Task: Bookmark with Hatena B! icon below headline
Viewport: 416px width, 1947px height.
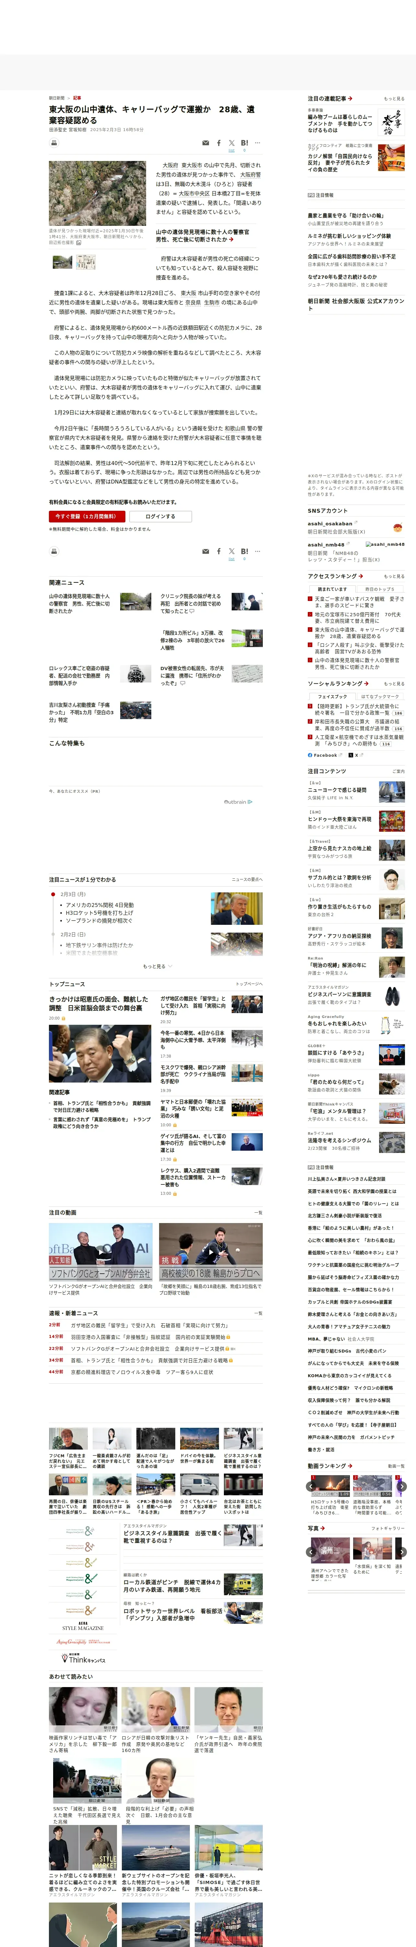Action: [244, 143]
